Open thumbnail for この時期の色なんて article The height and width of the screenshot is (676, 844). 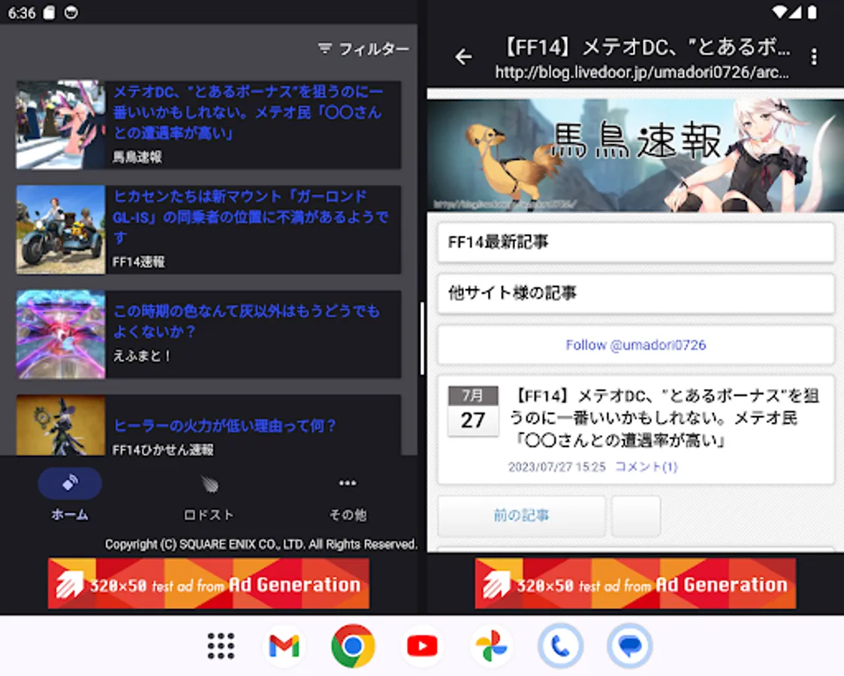(61, 334)
